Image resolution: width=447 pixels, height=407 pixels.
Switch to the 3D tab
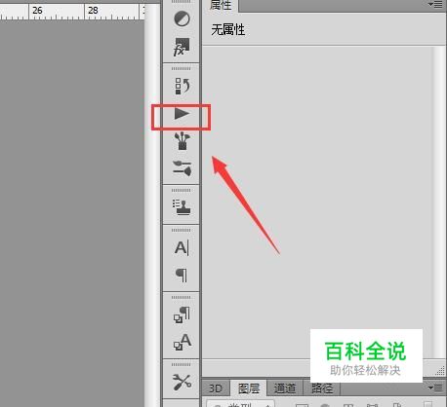[x=215, y=388]
